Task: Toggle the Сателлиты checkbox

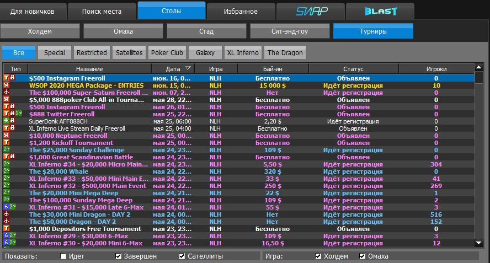Action: point(182,256)
